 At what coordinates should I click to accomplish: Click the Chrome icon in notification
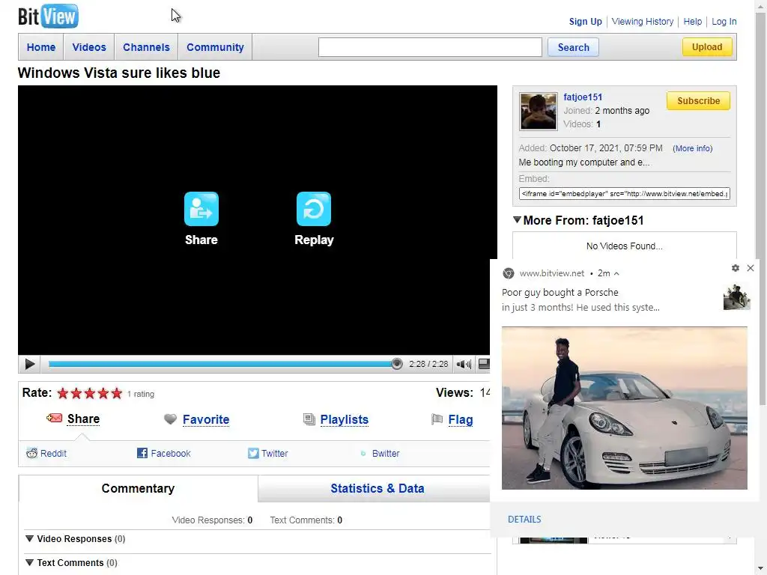click(x=509, y=273)
